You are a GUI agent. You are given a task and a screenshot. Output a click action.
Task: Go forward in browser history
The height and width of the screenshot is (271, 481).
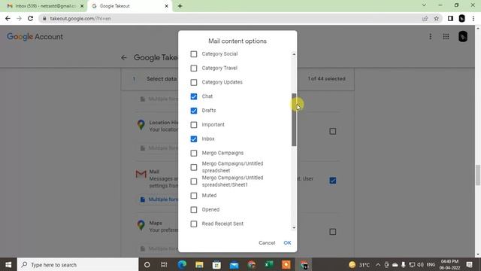19,18
